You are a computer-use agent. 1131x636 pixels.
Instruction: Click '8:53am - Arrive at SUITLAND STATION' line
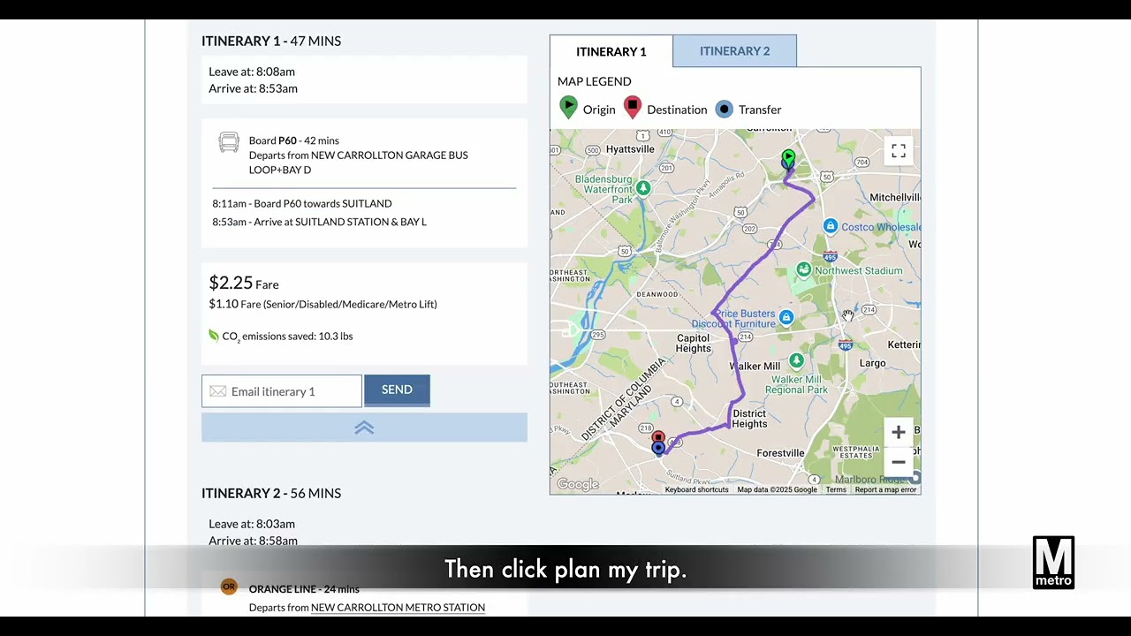pos(319,222)
